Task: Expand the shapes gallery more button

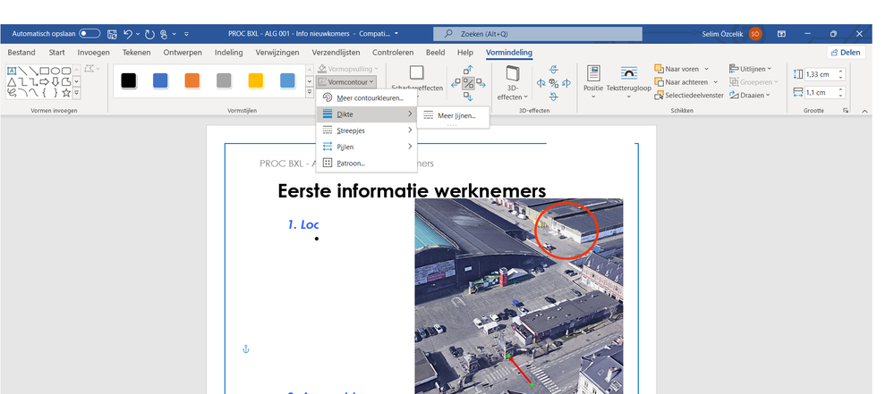Action: pyautogui.click(x=76, y=93)
